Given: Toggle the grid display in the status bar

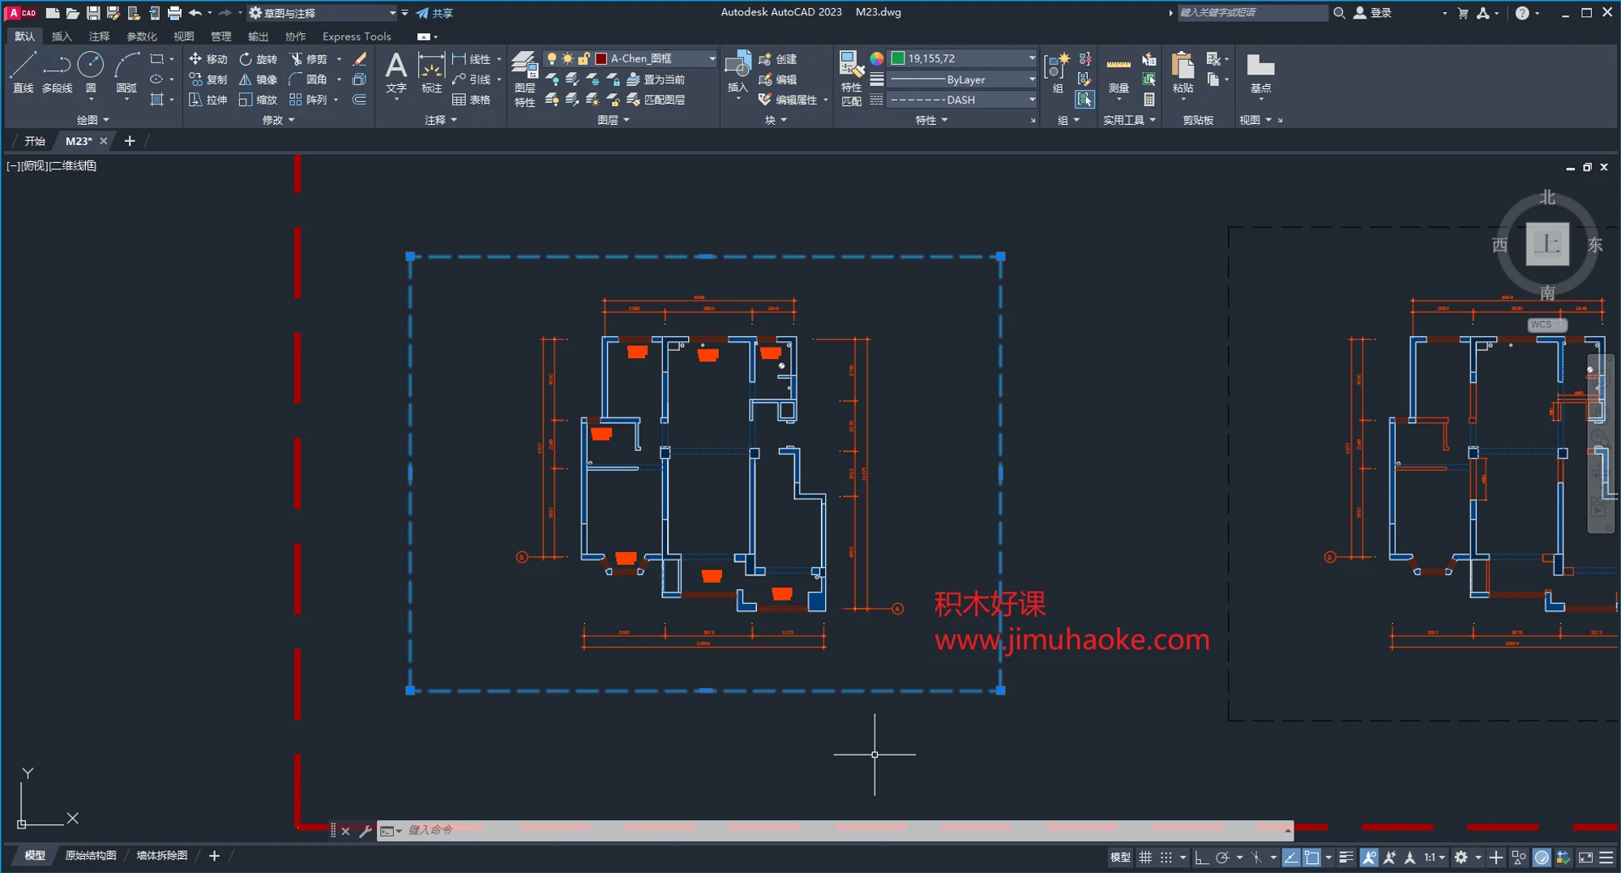Looking at the screenshot, I should 1145,857.
